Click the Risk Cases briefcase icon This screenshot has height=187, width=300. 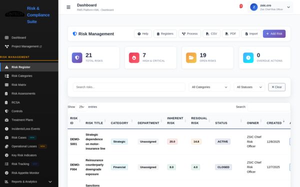(x=6, y=138)
